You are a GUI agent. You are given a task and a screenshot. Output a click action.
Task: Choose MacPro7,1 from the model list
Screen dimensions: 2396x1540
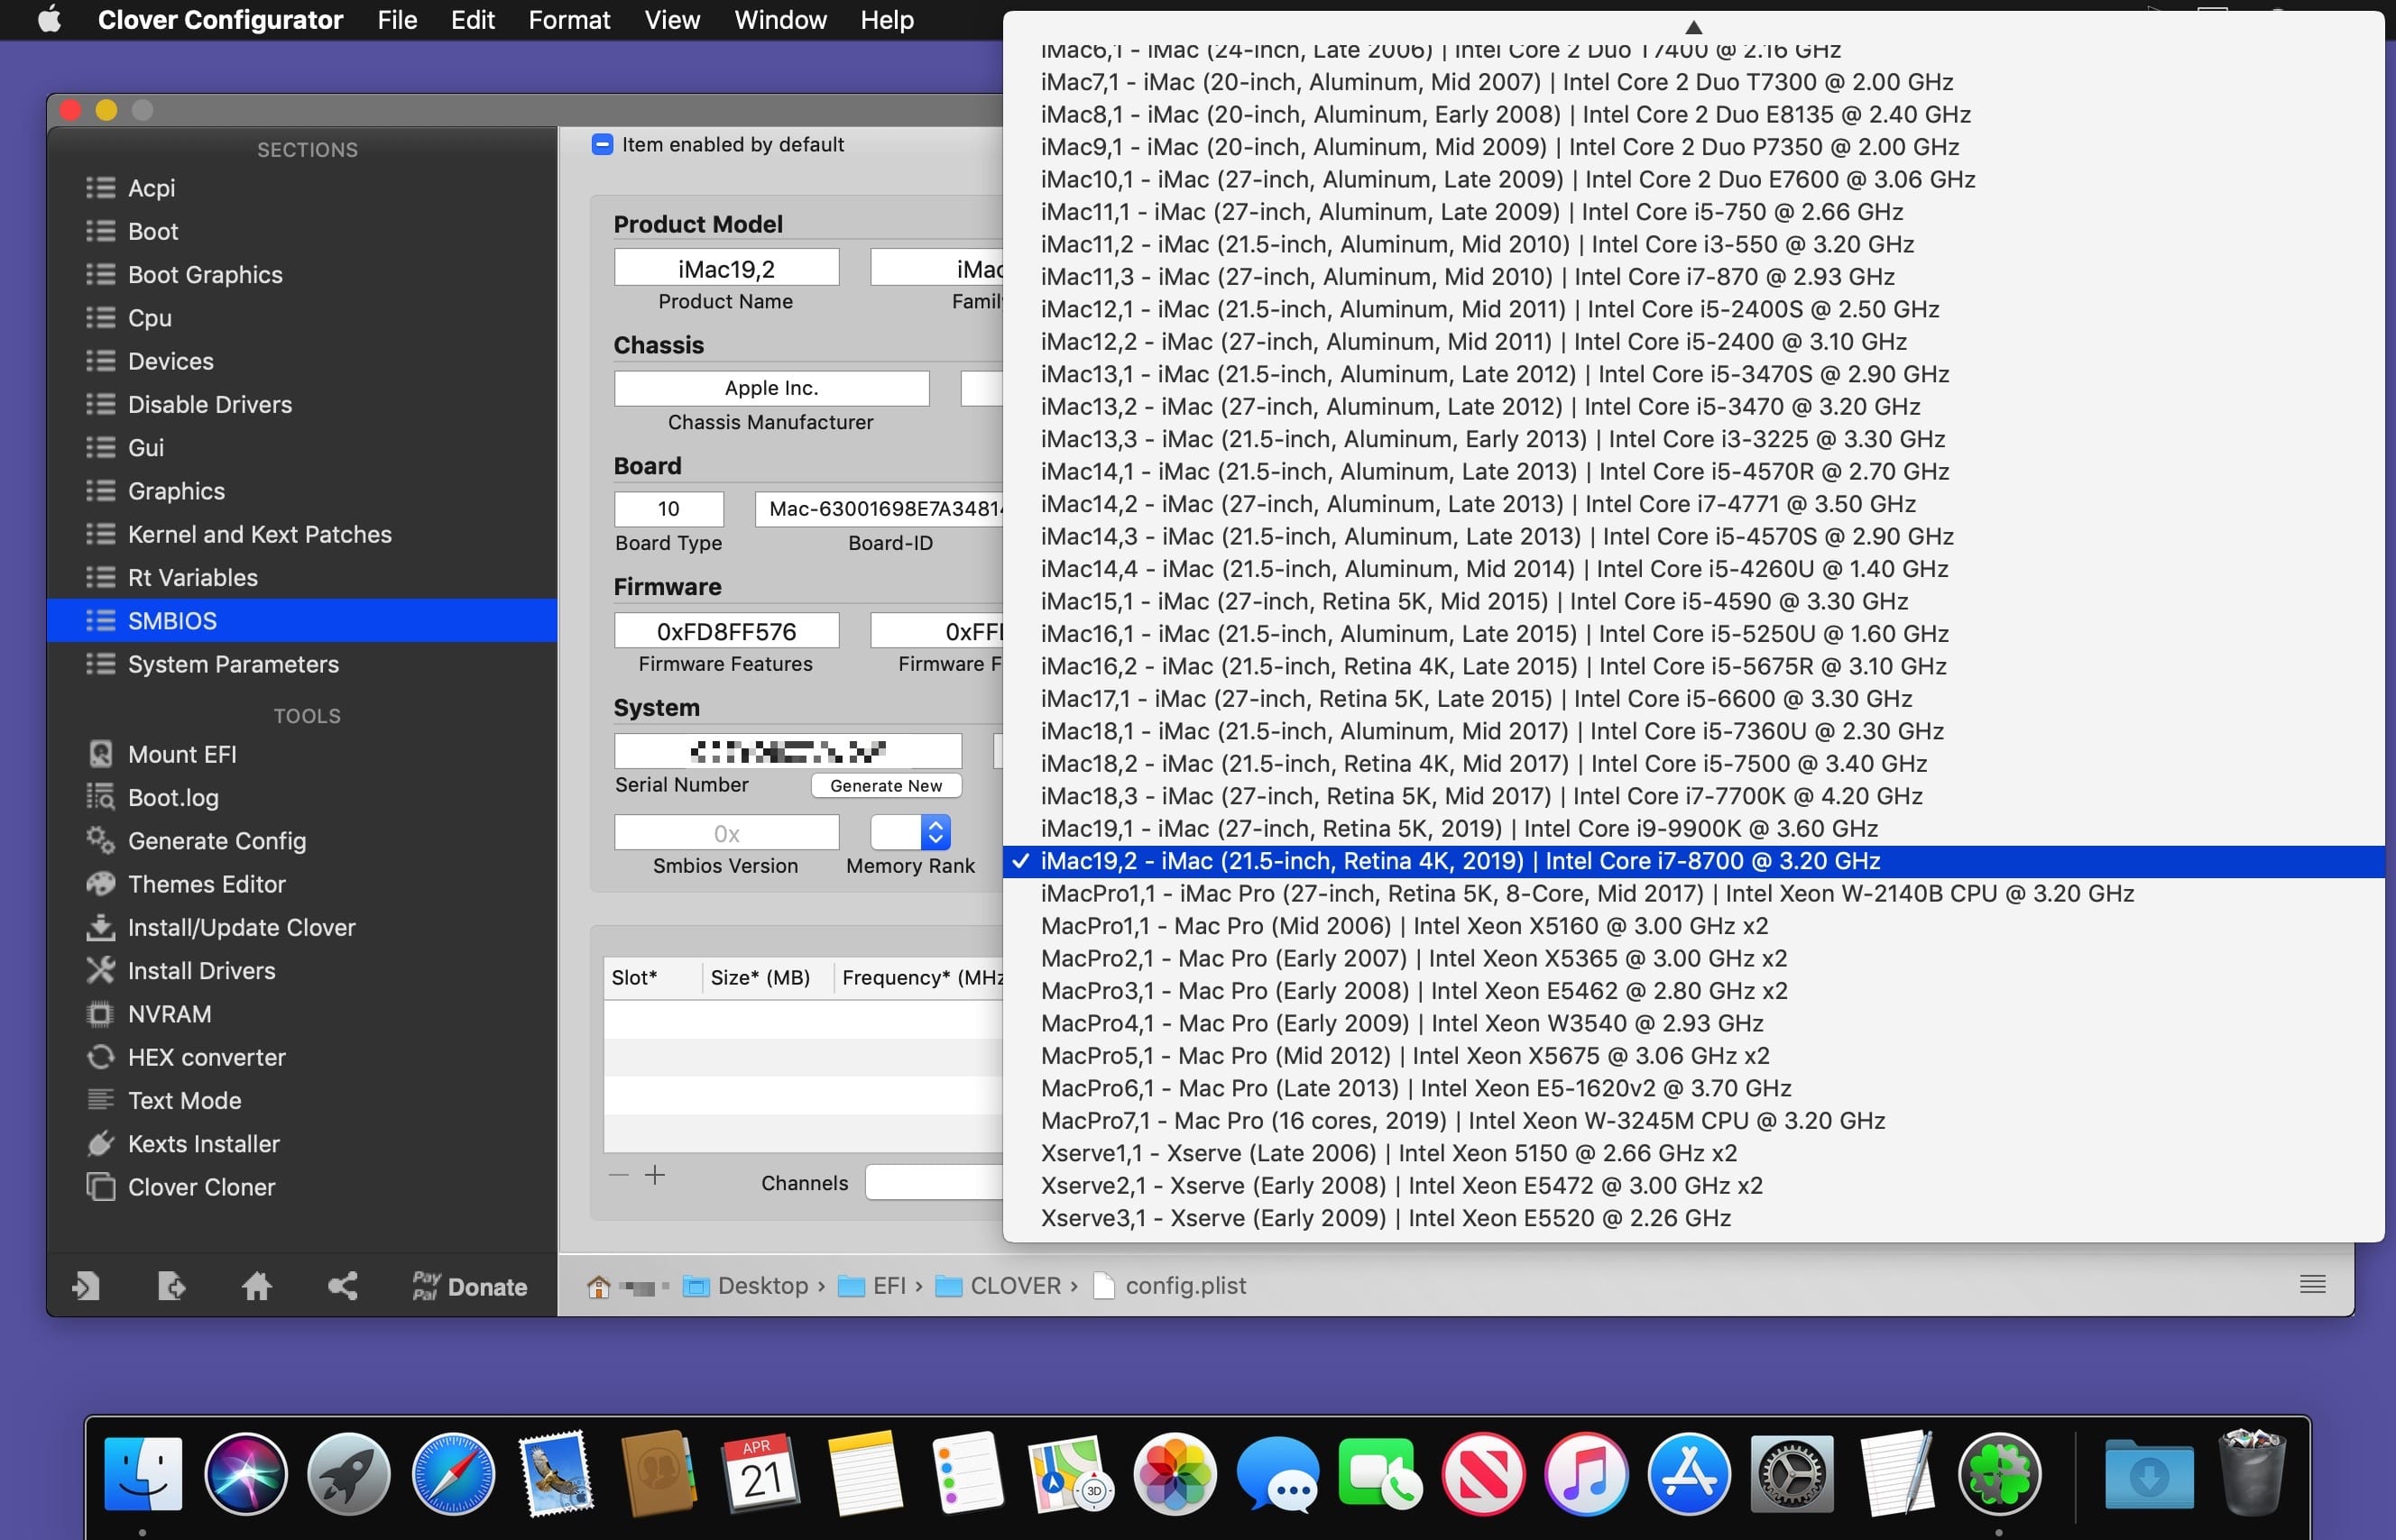click(x=1692, y=1121)
